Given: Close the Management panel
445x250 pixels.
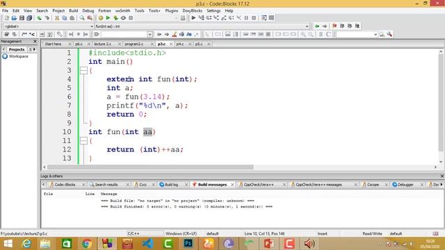Looking at the screenshot, I should (35, 42).
